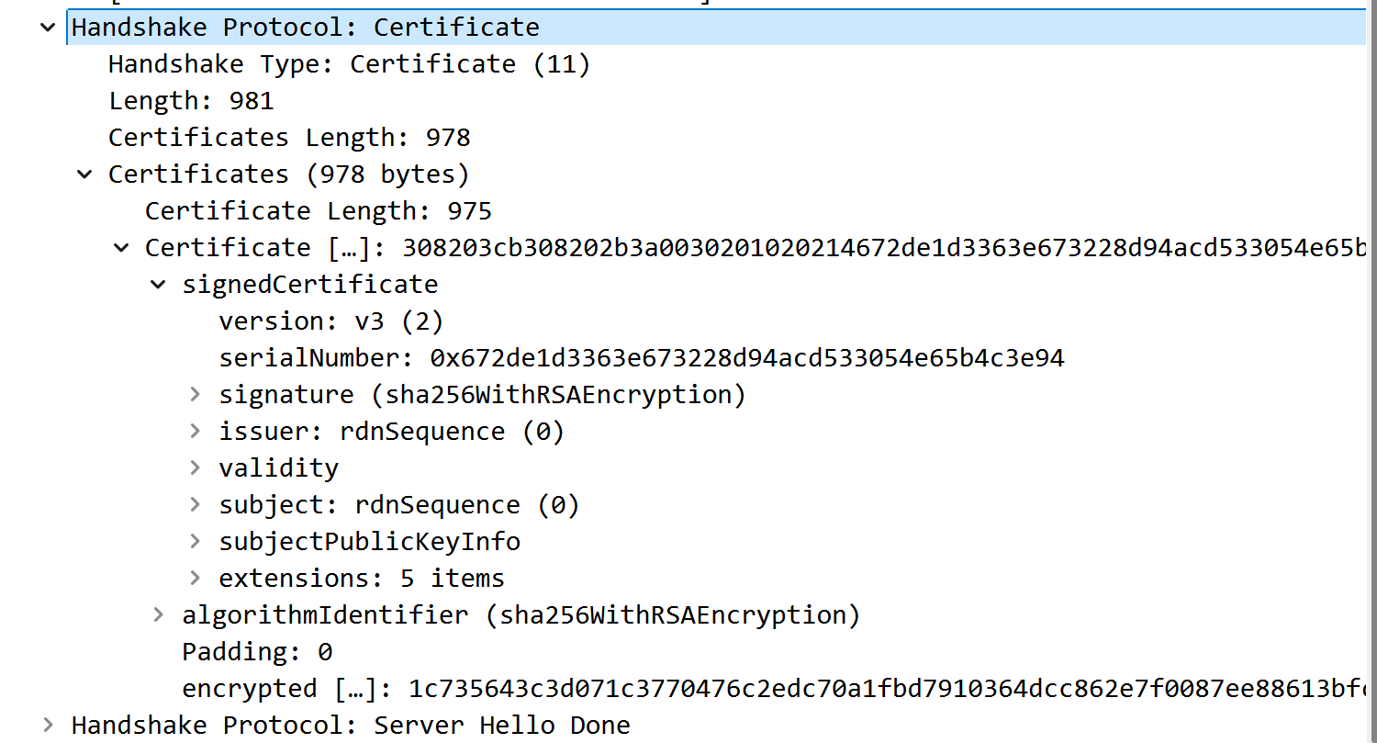
Task: Expand the algorithmIdentifier node
Action: [x=158, y=615]
